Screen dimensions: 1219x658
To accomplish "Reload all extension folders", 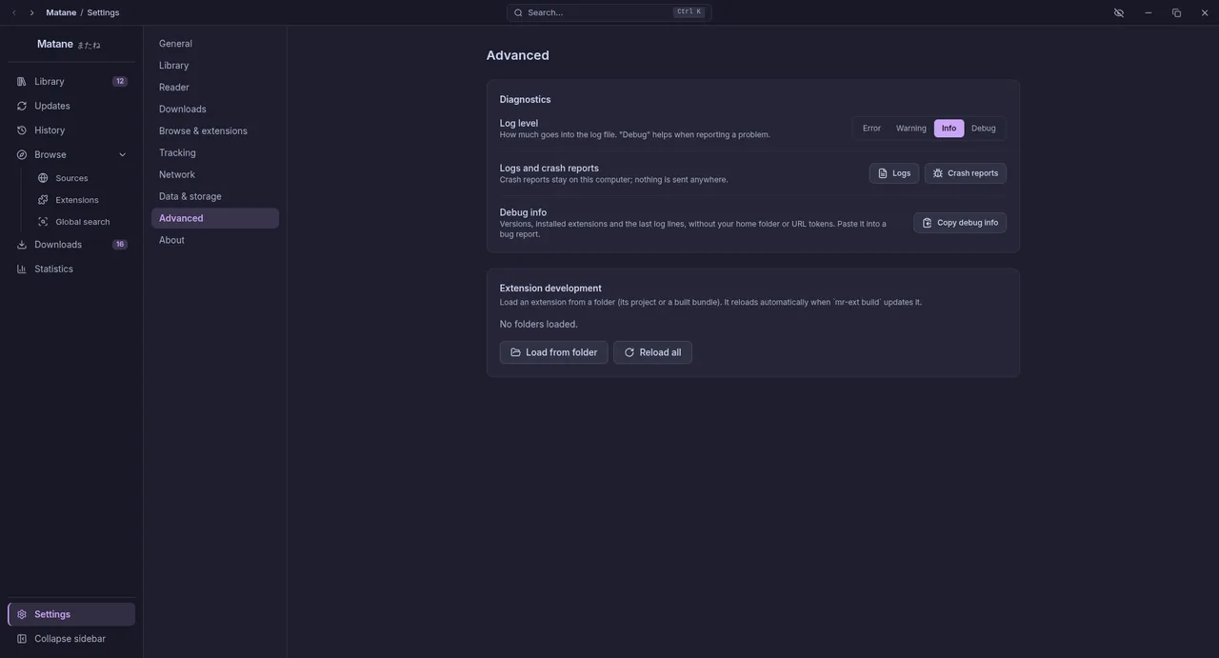I will click(x=652, y=352).
